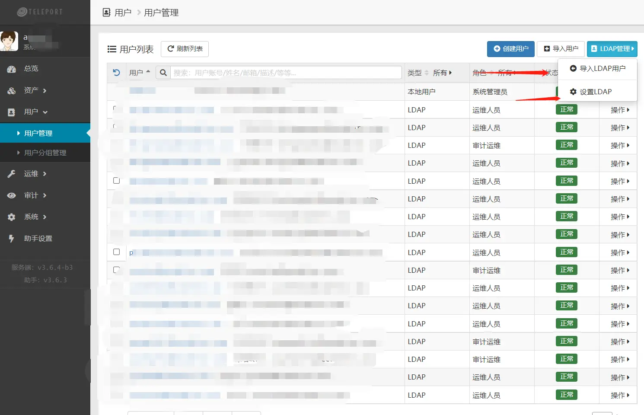Open 助手设置 lightning icon item
644x415 pixels.
click(x=12, y=239)
